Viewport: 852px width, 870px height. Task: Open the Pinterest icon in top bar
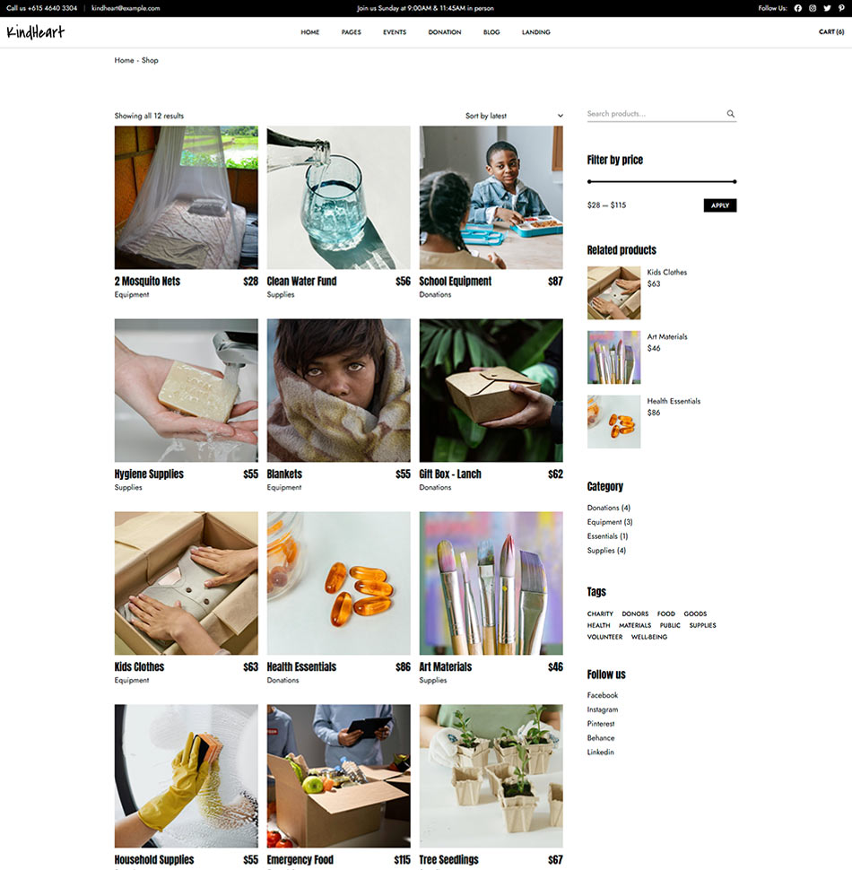pyautogui.click(x=841, y=8)
